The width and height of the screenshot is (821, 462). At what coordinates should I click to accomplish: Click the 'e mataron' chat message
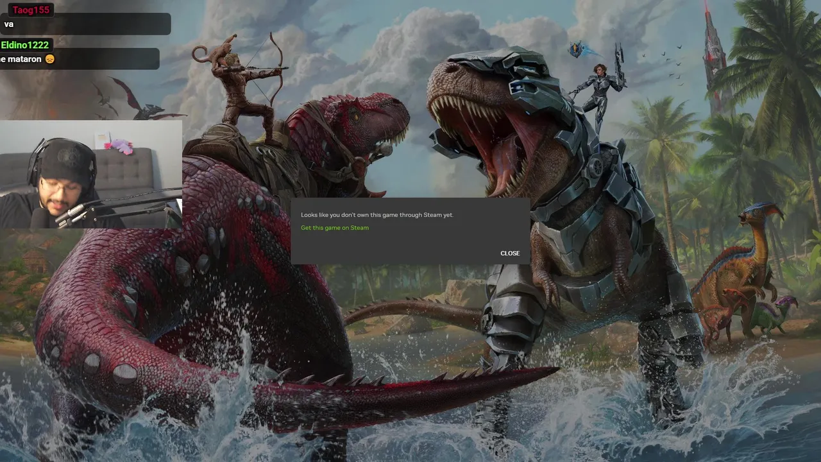click(80, 59)
